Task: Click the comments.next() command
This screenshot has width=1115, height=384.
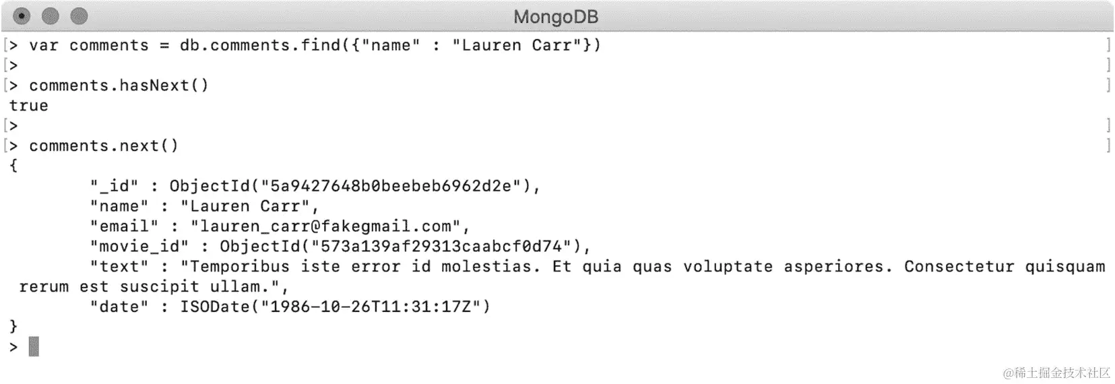Action: click(x=104, y=146)
